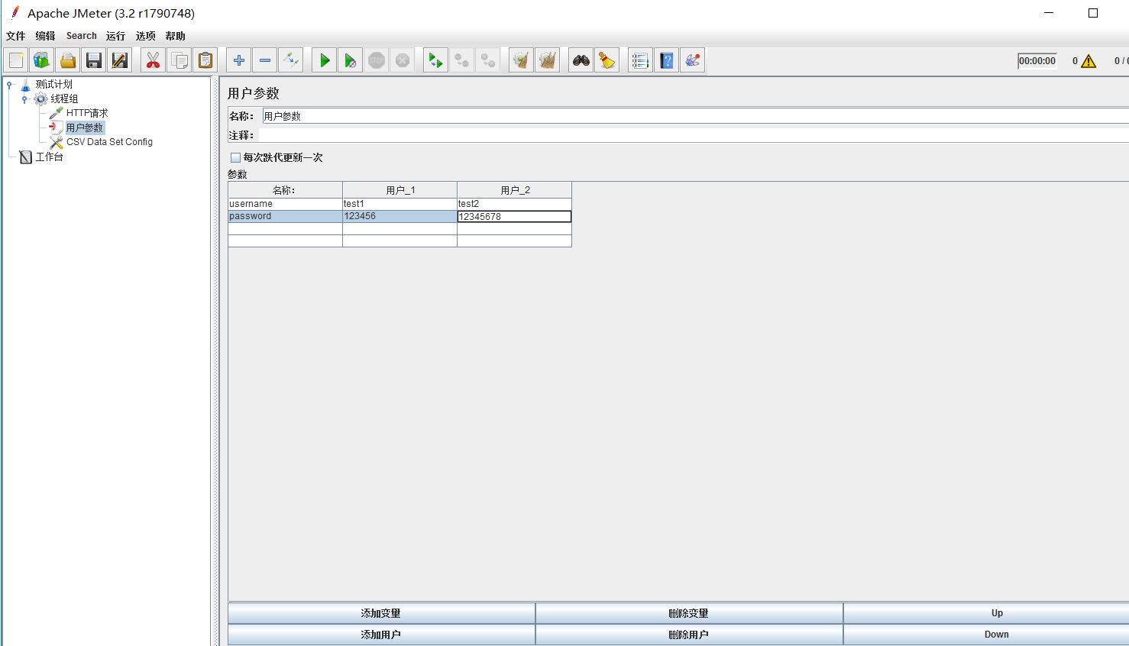The image size is (1129, 646).
Task: Click the Remote stop all icon
Action: click(462, 60)
